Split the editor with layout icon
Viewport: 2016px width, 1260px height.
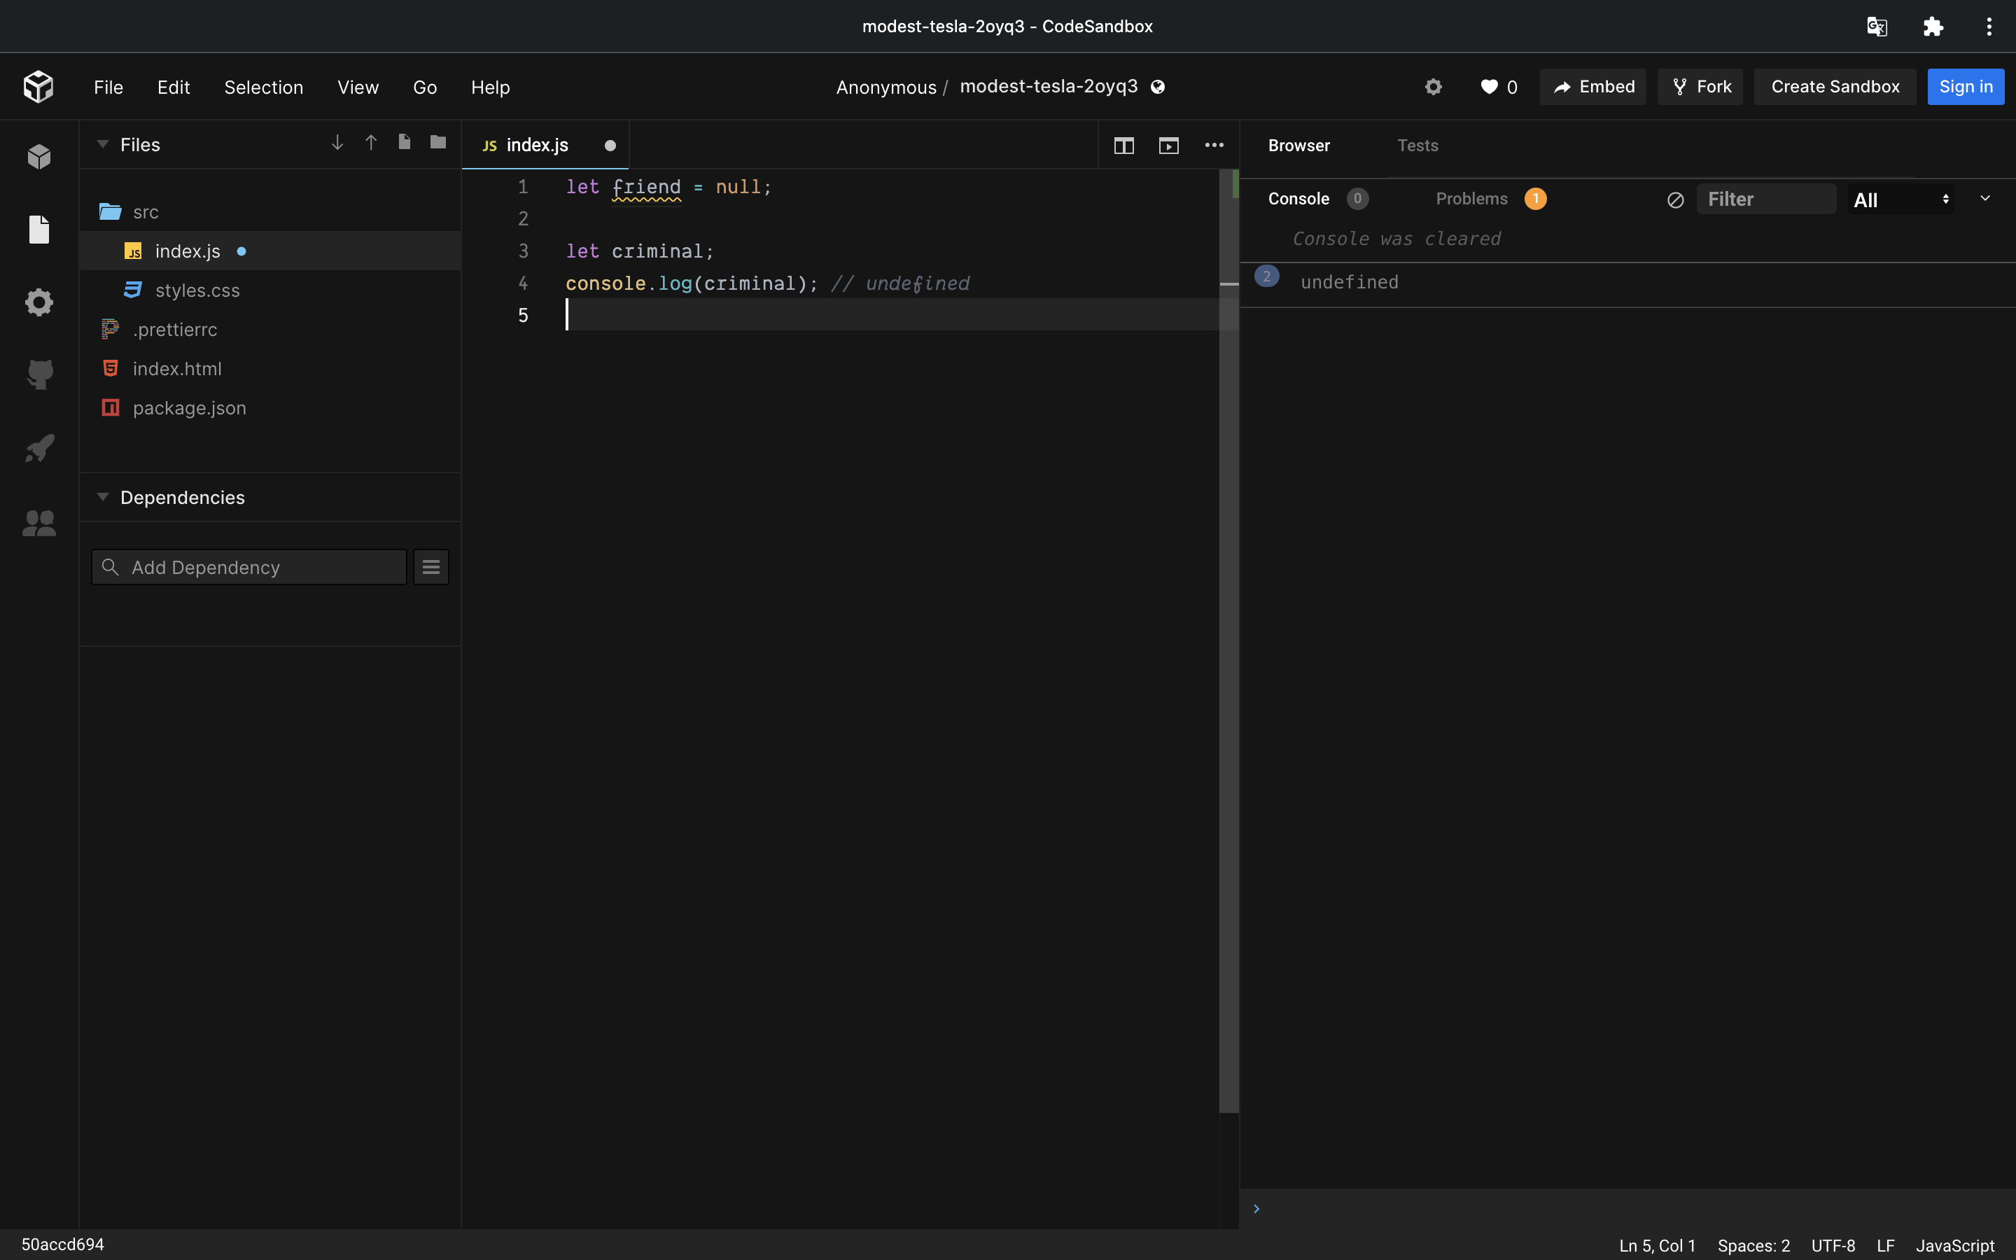(1123, 146)
